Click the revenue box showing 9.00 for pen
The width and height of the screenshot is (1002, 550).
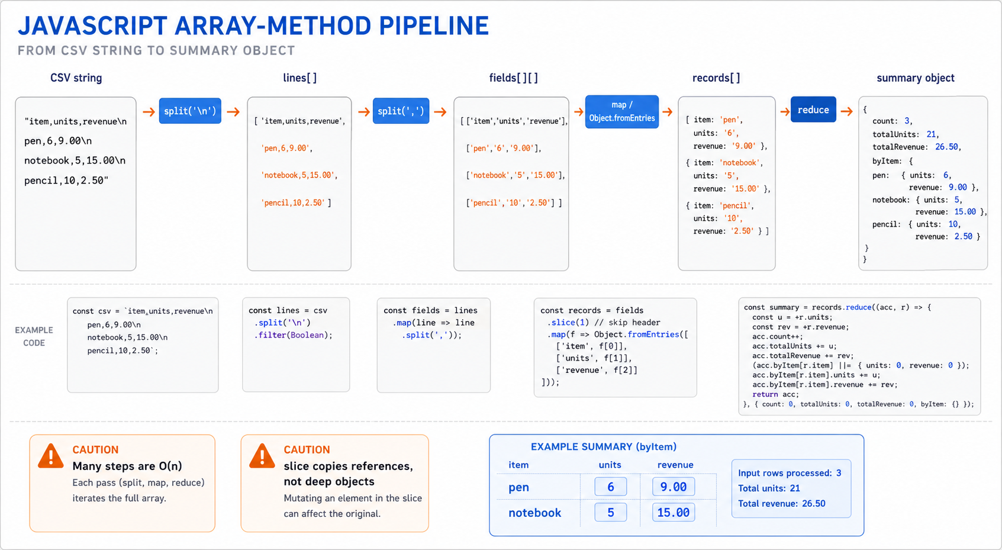tap(674, 487)
